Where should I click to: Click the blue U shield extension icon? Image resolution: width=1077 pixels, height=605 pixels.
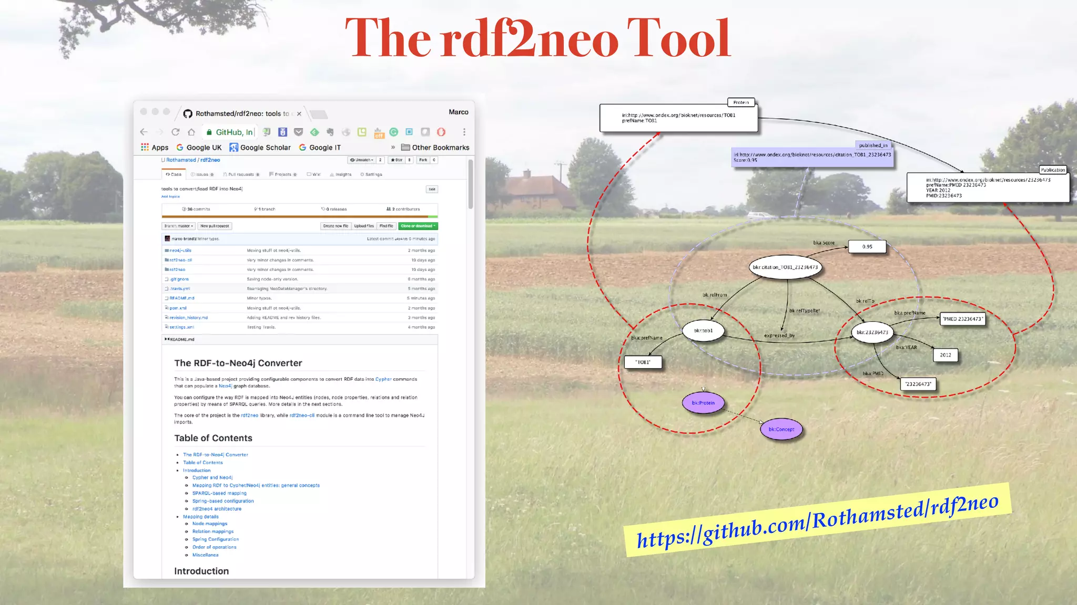click(x=282, y=132)
